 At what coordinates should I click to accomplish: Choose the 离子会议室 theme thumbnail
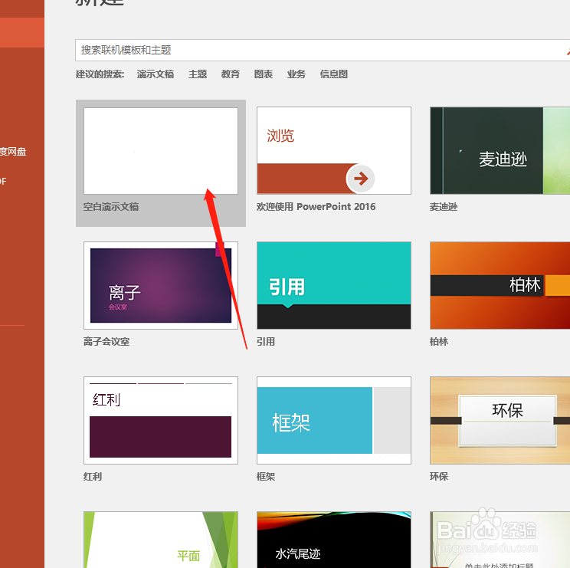point(161,285)
